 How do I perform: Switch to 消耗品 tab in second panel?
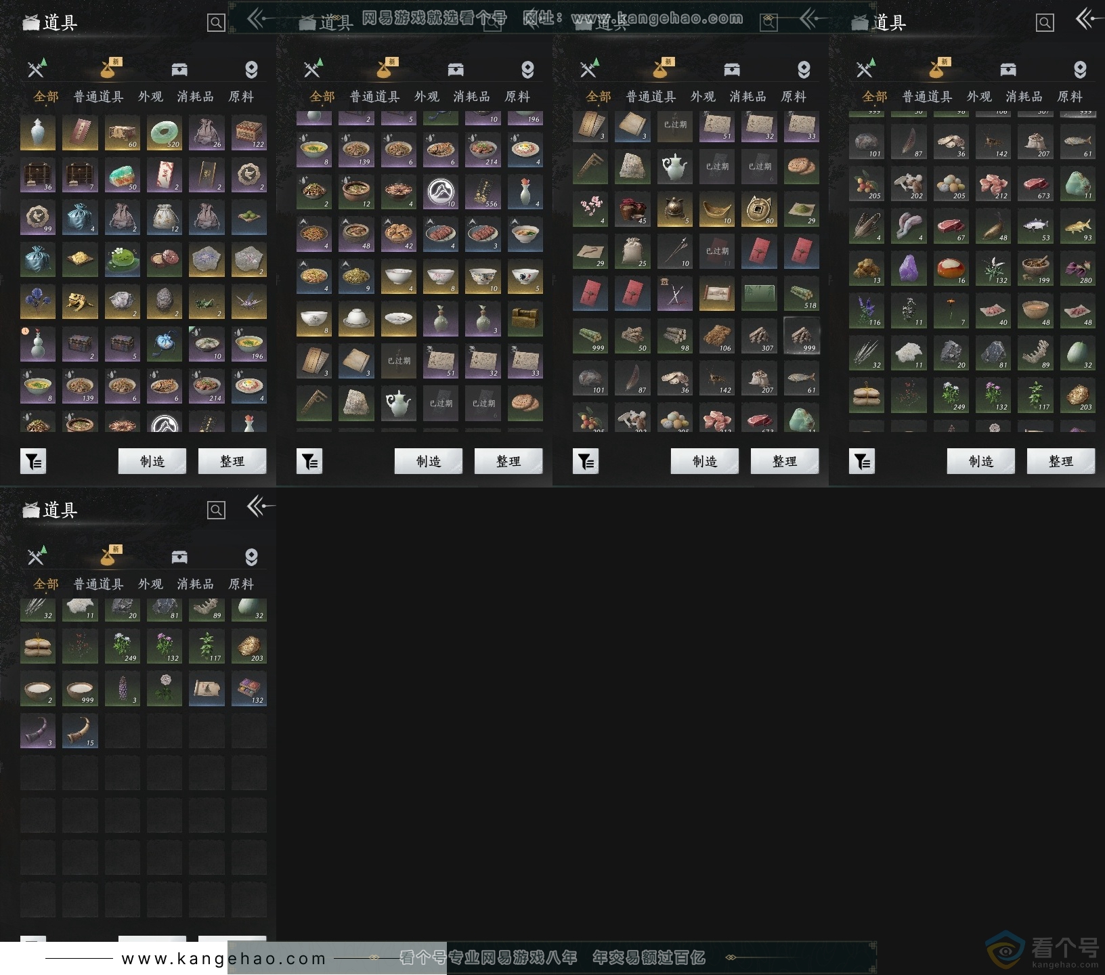tap(471, 97)
